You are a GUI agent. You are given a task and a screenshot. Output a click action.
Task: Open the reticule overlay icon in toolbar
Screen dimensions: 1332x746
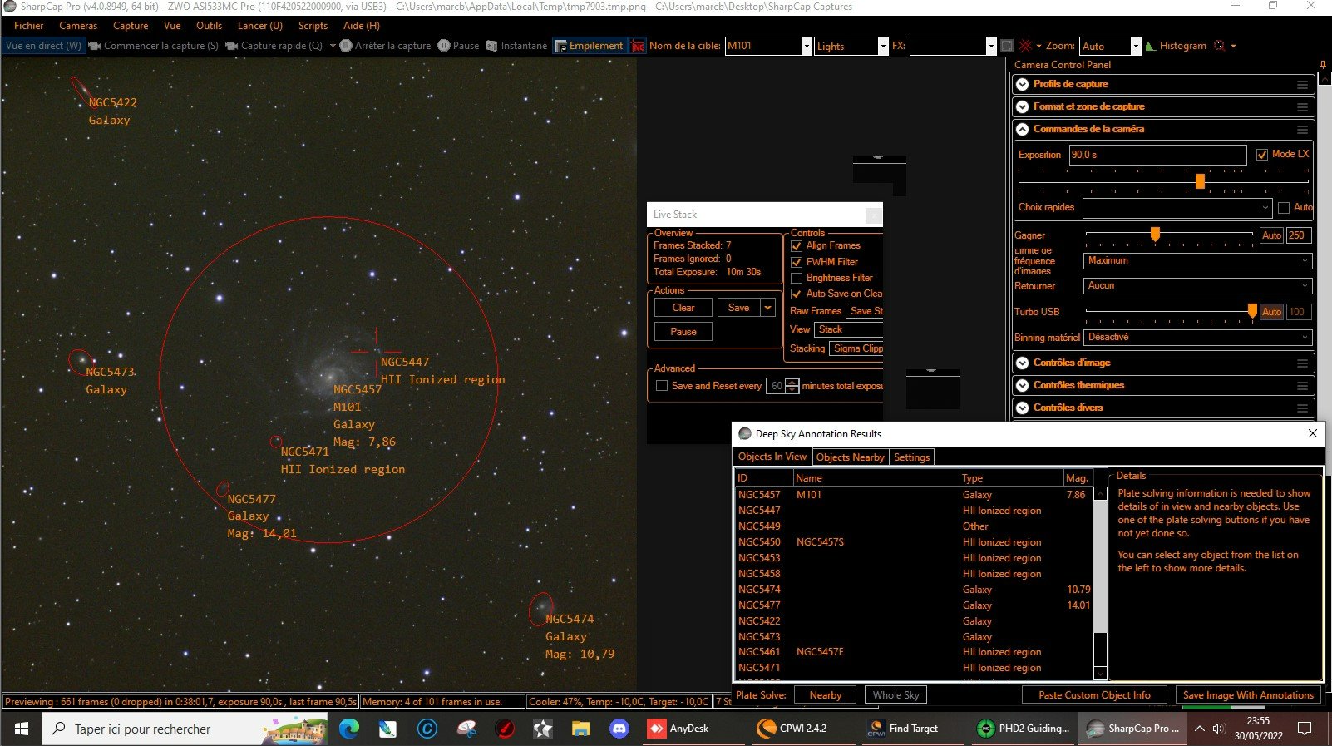pyautogui.click(x=1025, y=46)
